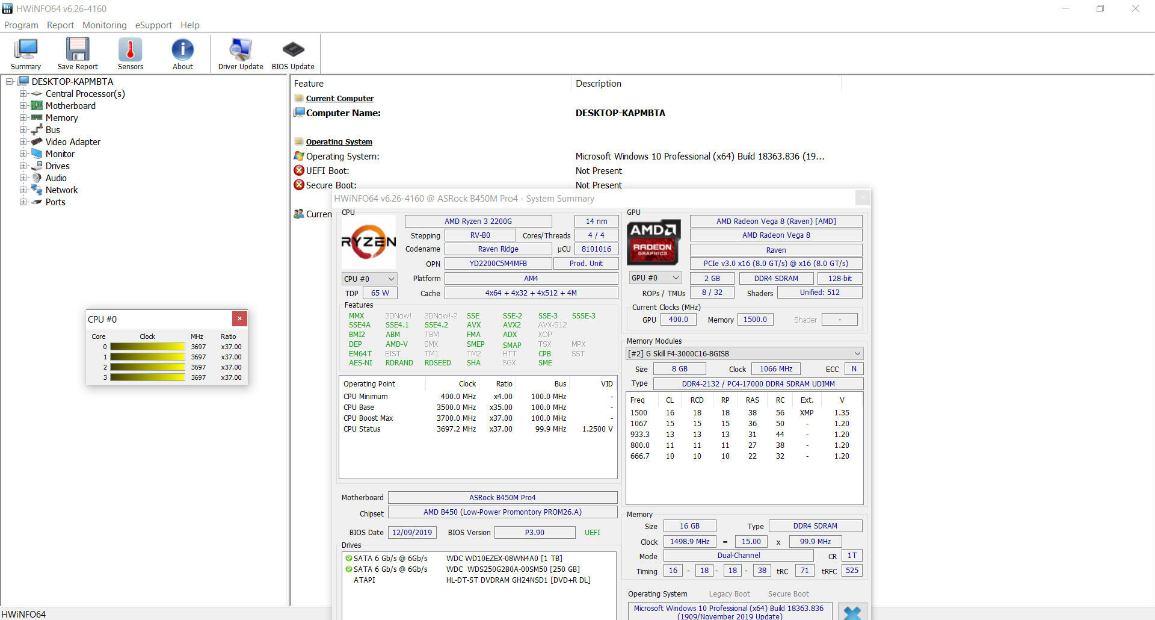
Task: Click the Motherboard tree icon
Action: 37,105
